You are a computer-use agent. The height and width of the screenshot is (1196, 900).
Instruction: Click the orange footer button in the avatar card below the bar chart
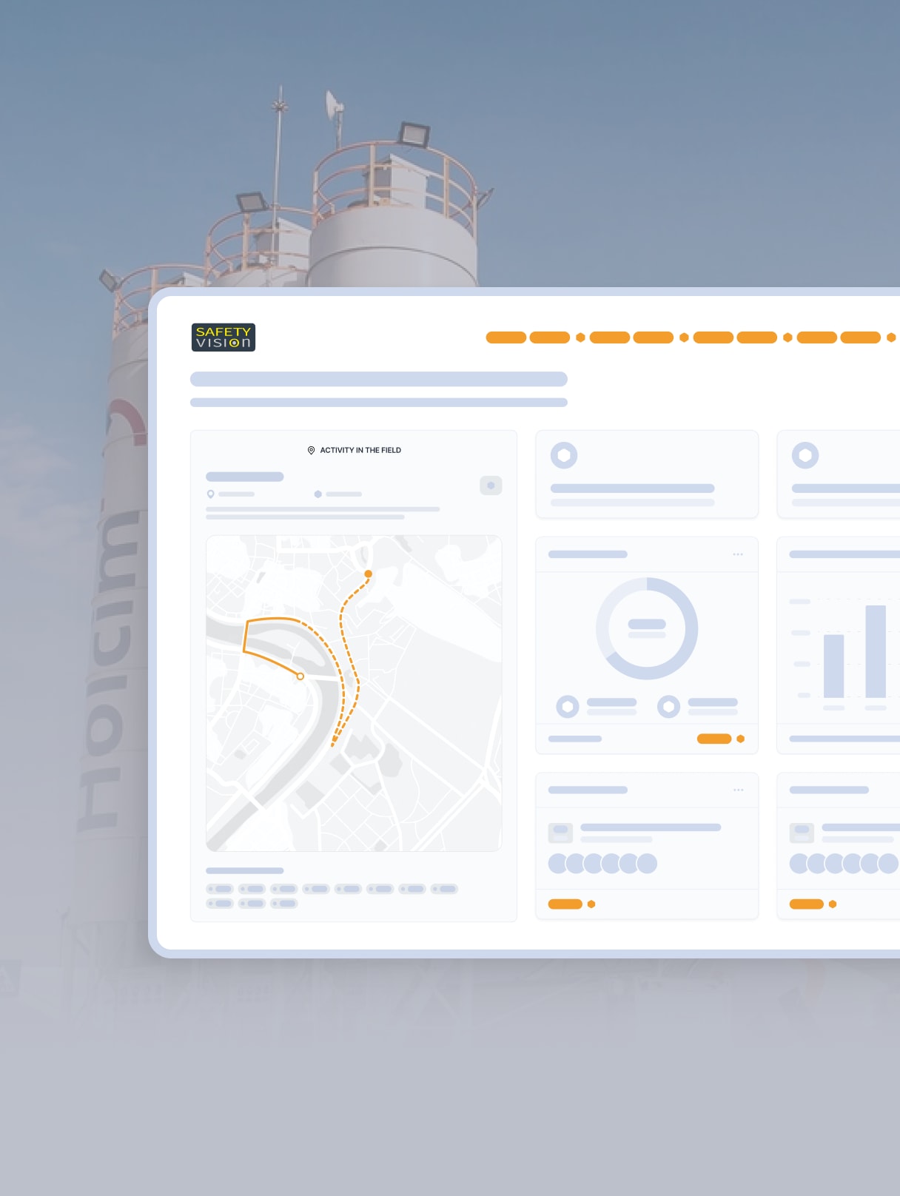tap(807, 904)
